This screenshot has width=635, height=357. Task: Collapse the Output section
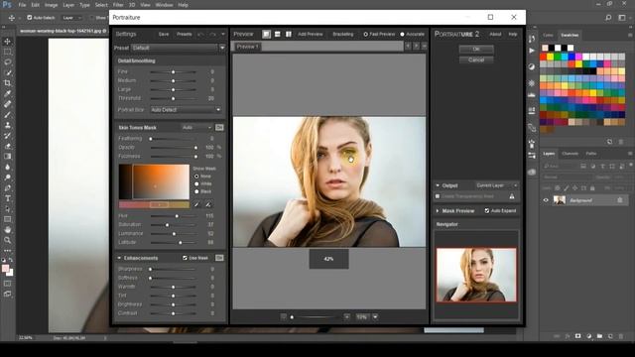[x=438, y=185]
